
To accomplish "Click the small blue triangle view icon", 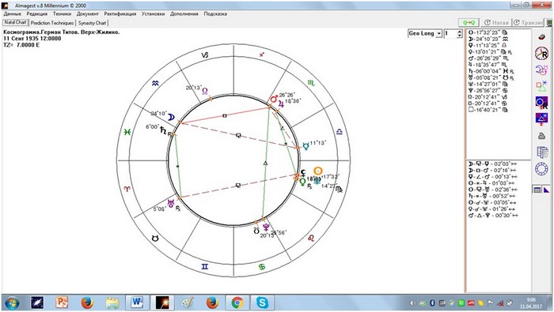I will [546, 190].
